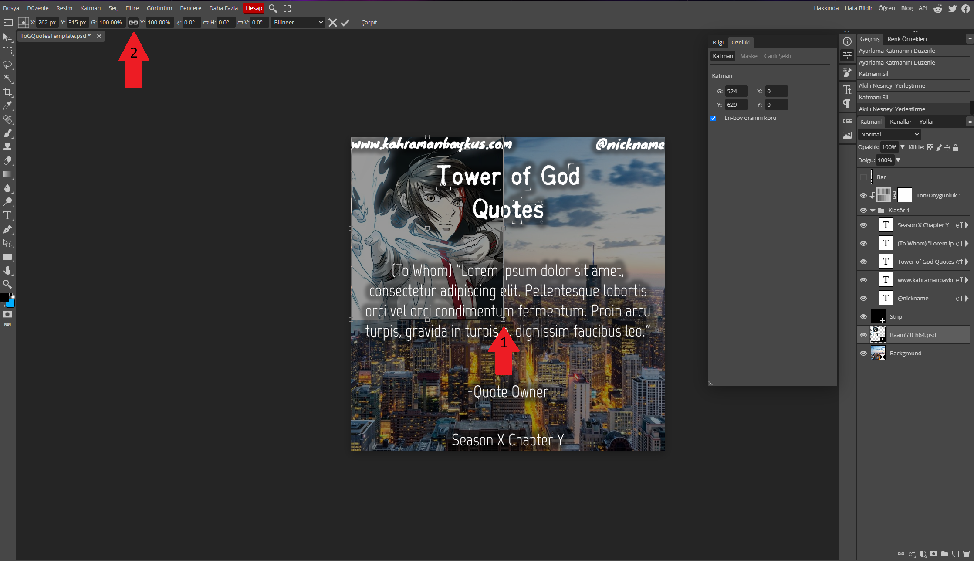Click the search magnifier in menu bar
This screenshot has height=561, width=974.
tap(273, 8)
